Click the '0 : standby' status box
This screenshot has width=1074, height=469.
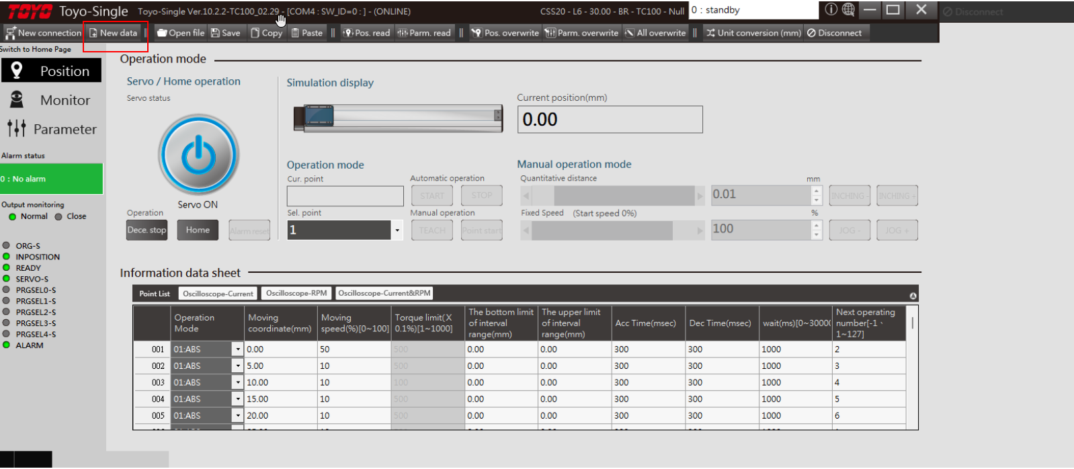click(x=753, y=10)
